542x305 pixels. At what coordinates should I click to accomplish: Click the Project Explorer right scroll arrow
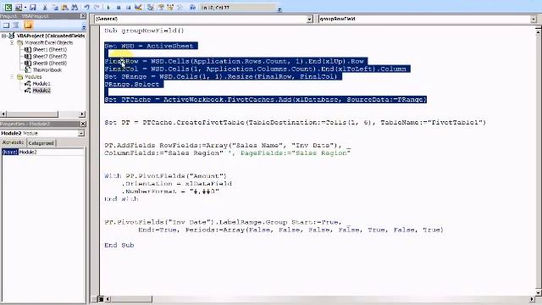pos(82,114)
